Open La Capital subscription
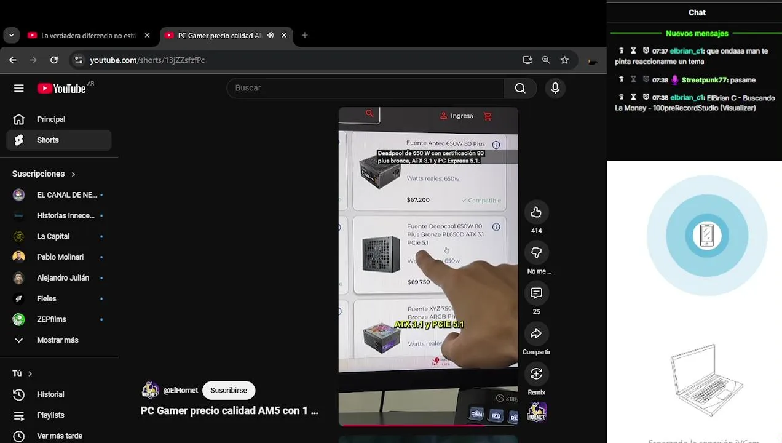782x443 pixels. pyautogui.click(x=59, y=236)
